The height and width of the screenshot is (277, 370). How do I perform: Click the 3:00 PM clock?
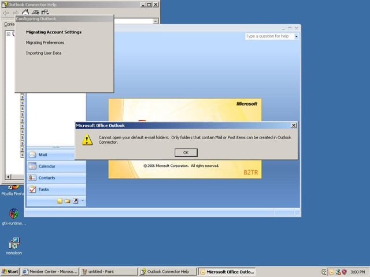(x=358, y=272)
